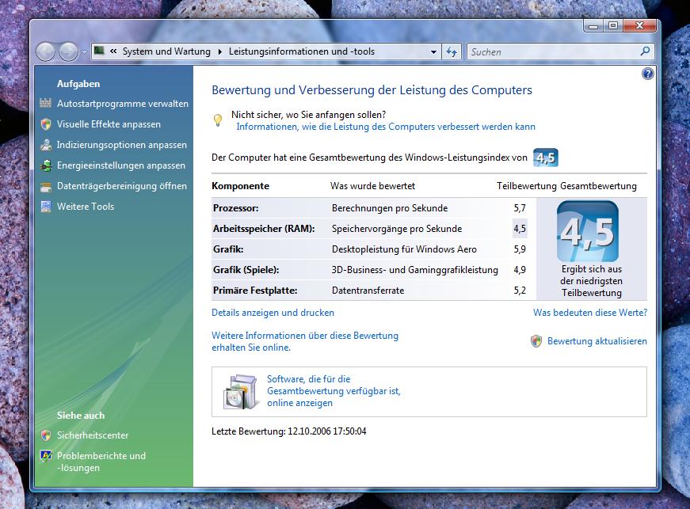Maximize the window
690x509 pixels.
pyautogui.click(x=613, y=26)
